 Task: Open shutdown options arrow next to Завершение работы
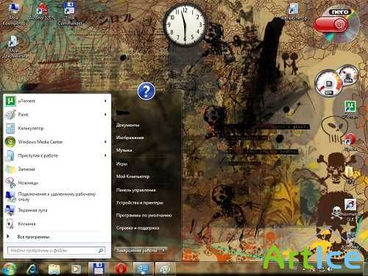pyautogui.click(x=163, y=250)
